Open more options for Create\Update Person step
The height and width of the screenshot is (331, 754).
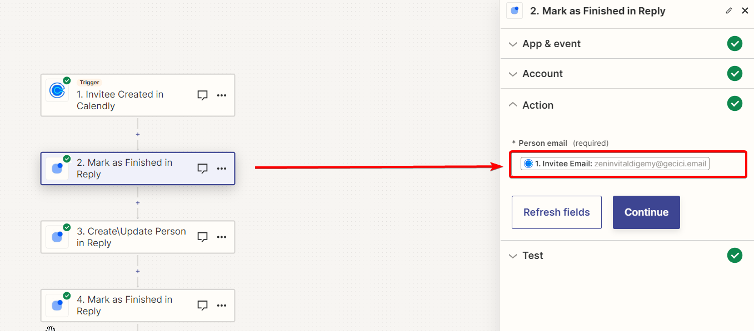point(222,237)
